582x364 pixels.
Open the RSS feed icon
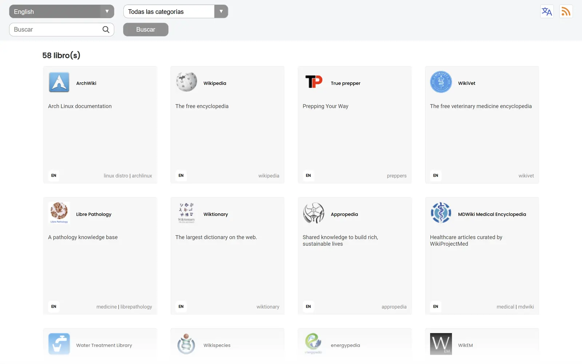tap(566, 12)
